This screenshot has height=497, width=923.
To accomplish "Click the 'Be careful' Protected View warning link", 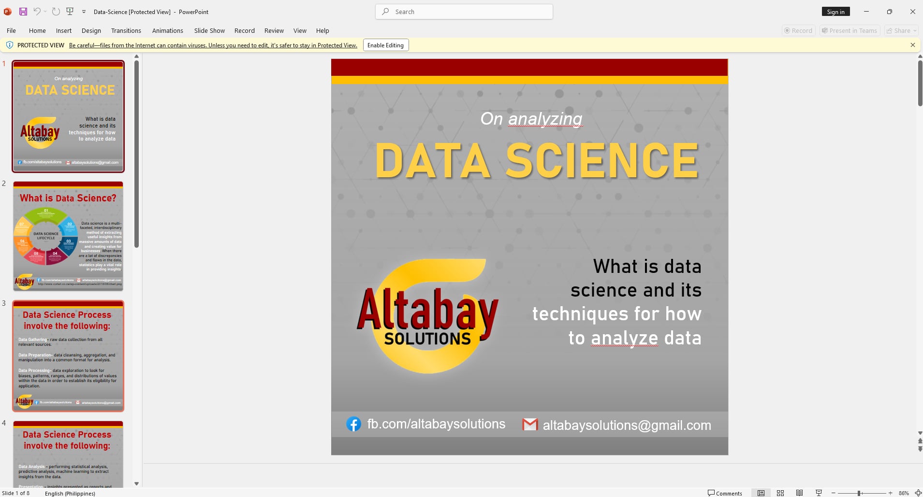I will [x=213, y=45].
